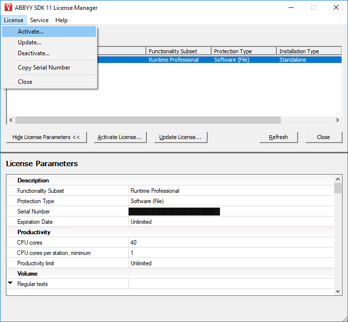Click Runtime Professional parameter value
The height and width of the screenshot is (322, 348).
click(155, 191)
